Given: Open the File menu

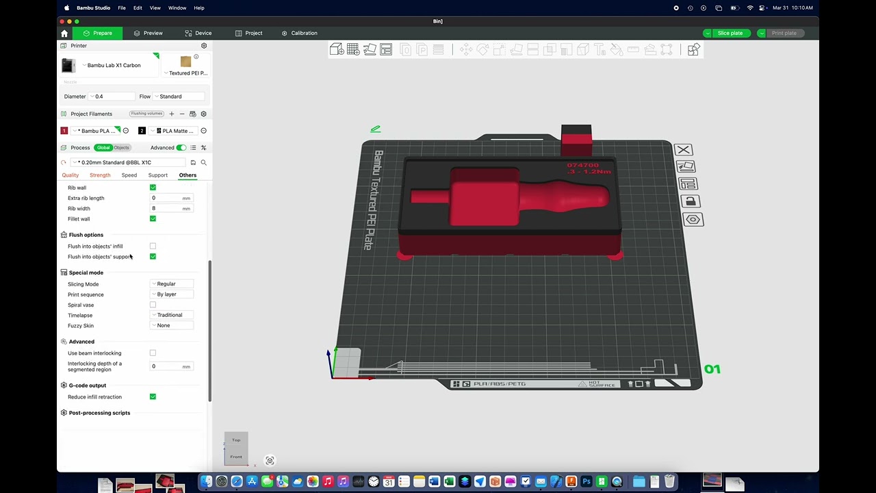Looking at the screenshot, I should pos(121,8).
